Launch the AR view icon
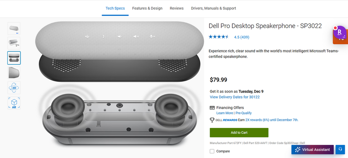This screenshot has width=348, height=158. (x=14, y=103)
